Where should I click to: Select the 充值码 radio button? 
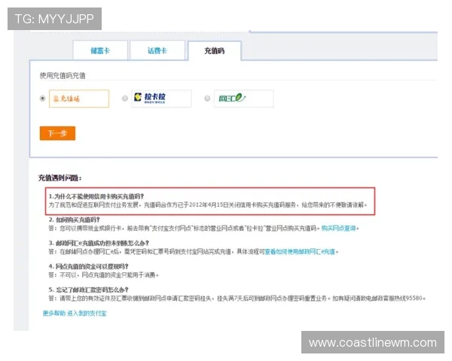42,99
